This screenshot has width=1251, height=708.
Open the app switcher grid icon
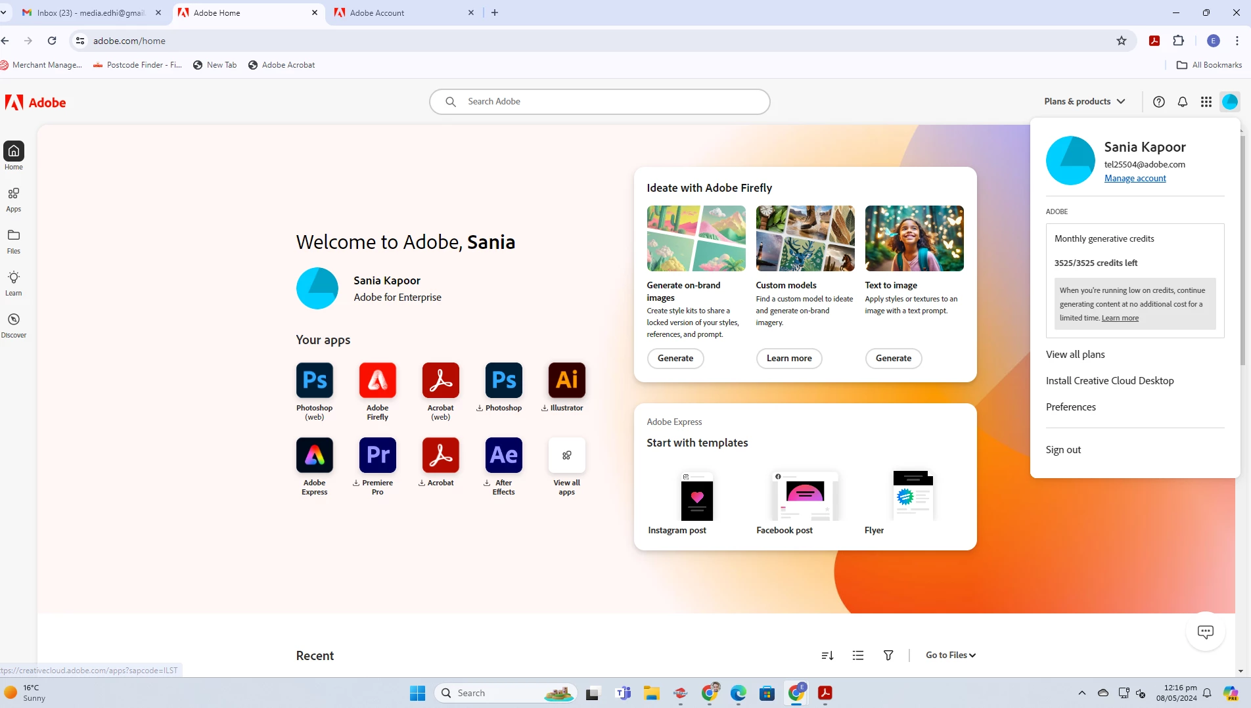pos(1206,102)
